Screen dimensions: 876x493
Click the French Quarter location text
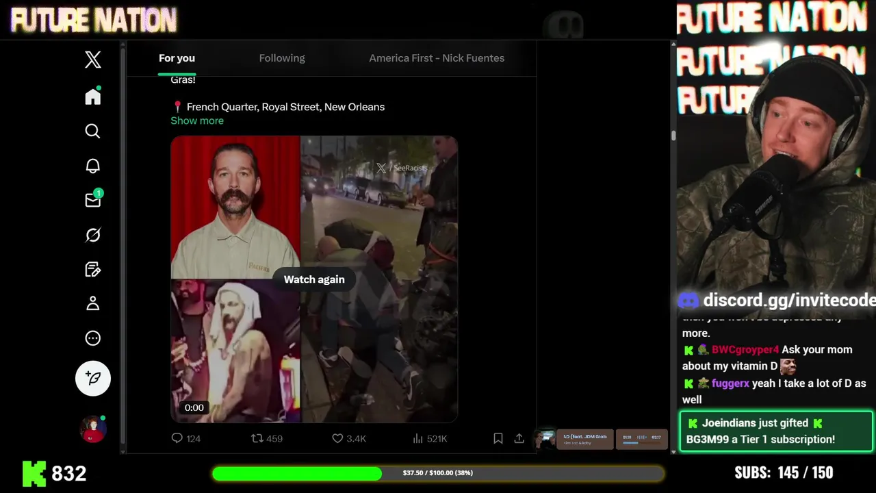click(285, 107)
